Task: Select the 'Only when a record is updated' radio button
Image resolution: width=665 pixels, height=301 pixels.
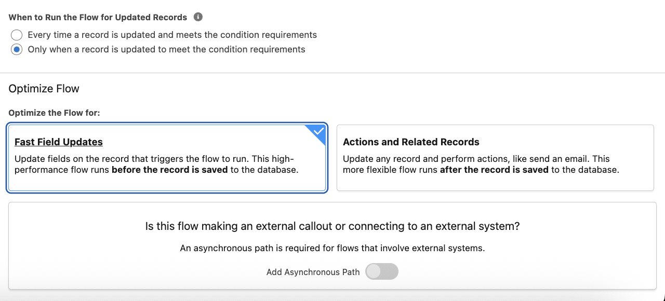Action: pyautogui.click(x=17, y=50)
